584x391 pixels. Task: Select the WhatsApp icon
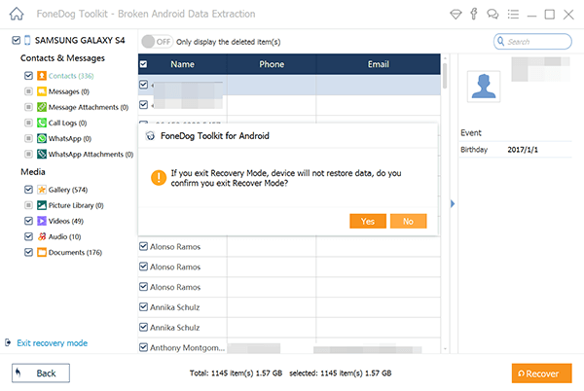[x=42, y=138]
